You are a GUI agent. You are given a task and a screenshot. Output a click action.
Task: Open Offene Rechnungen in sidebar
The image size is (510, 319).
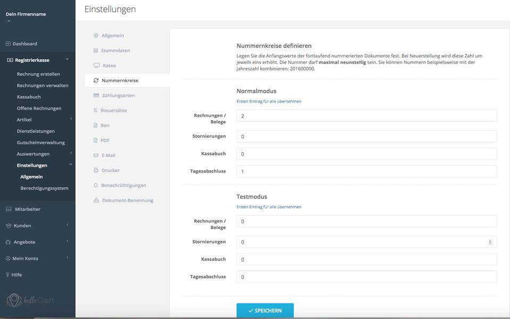[x=39, y=108]
